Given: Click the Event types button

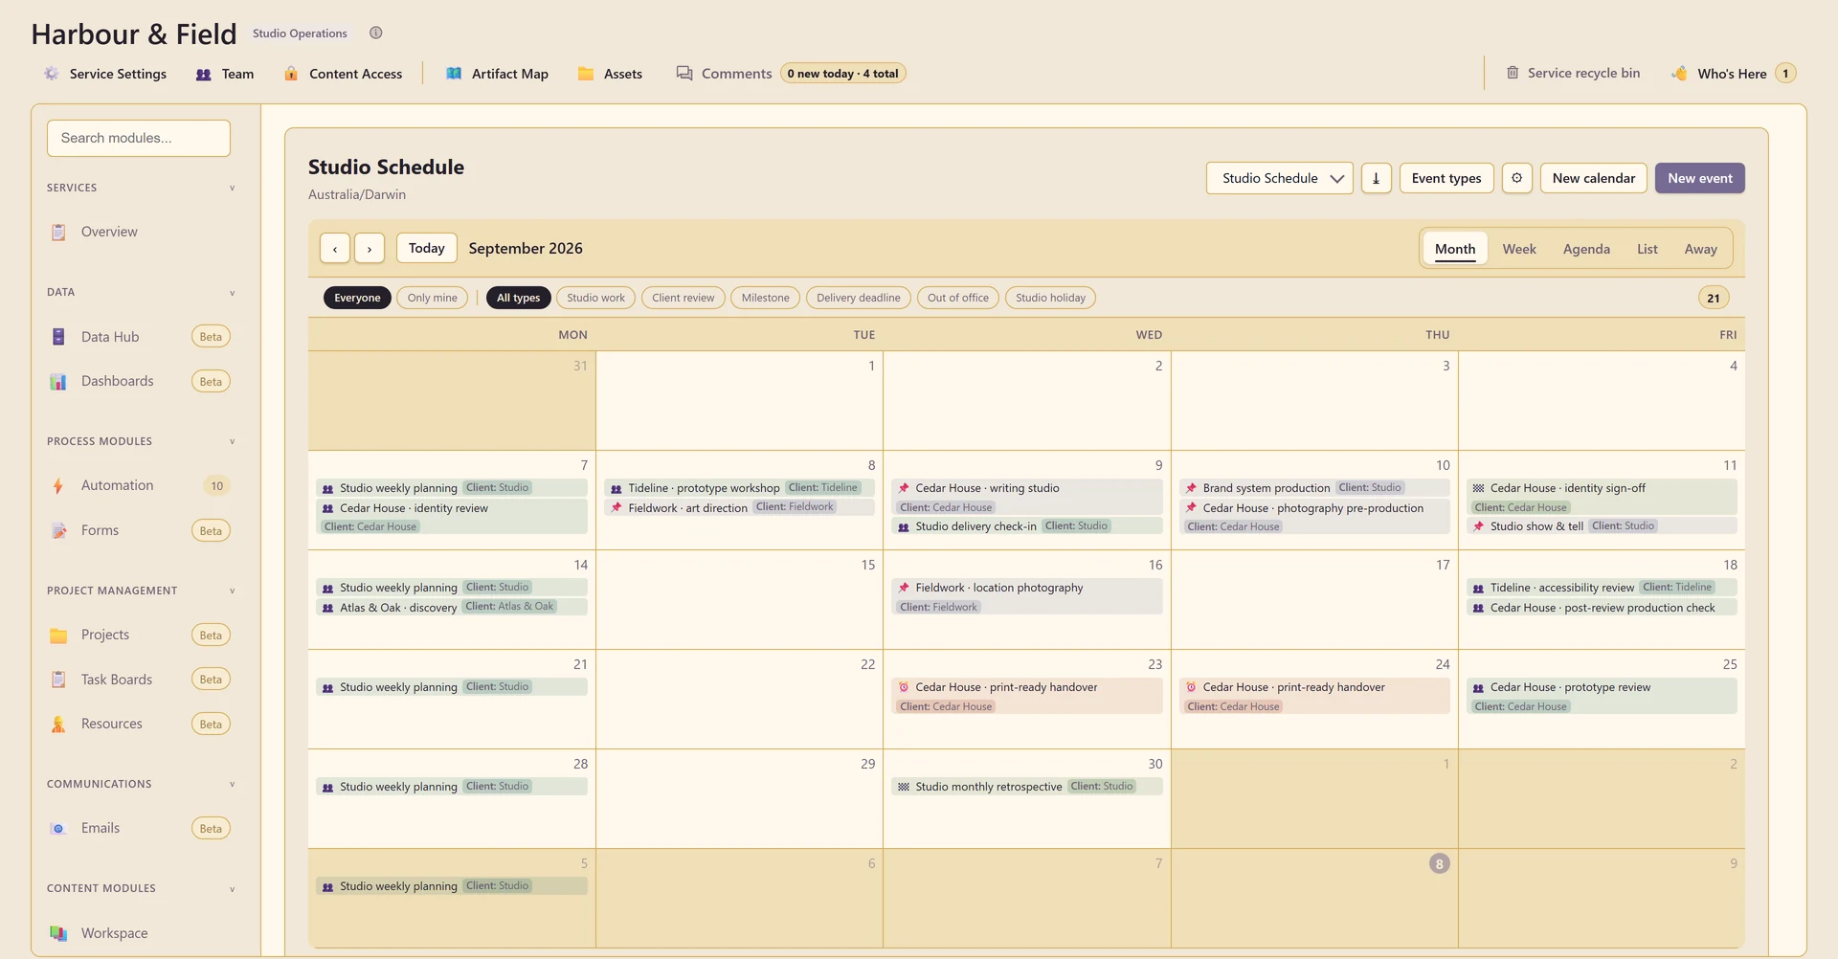Looking at the screenshot, I should (1446, 178).
